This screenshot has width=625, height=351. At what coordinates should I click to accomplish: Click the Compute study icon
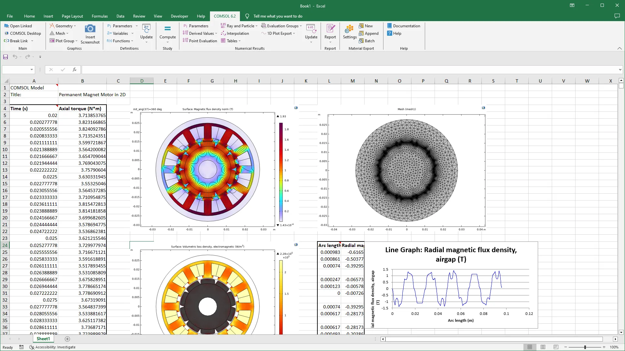pos(167,30)
